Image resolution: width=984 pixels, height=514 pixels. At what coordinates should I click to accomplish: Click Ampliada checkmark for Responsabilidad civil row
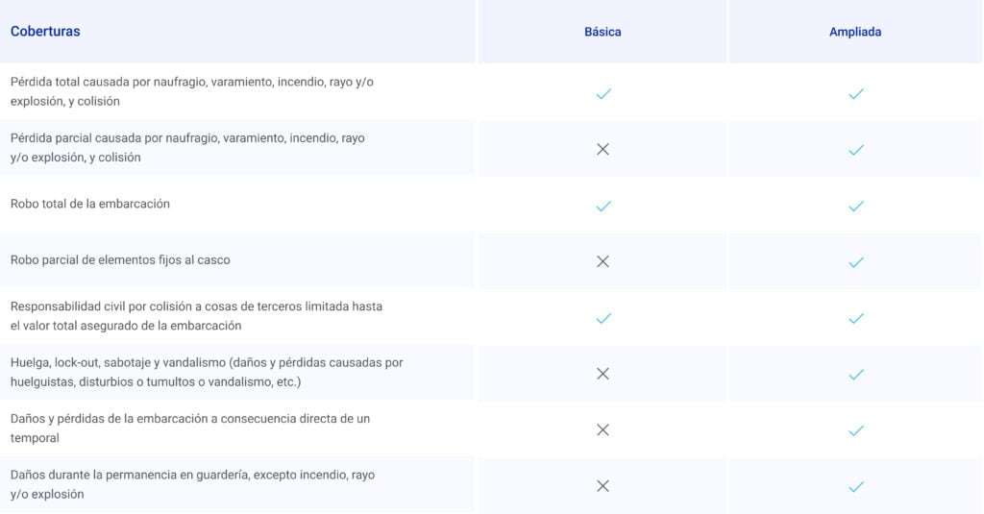click(856, 318)
